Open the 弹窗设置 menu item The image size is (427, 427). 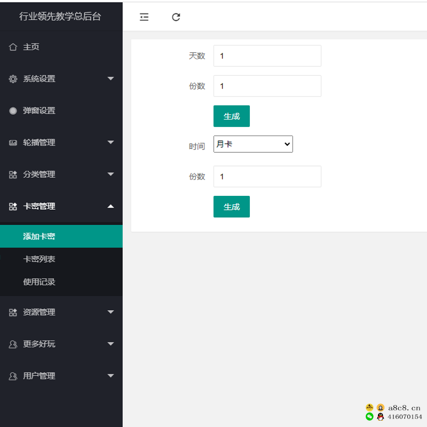click(x=61, y=110)
